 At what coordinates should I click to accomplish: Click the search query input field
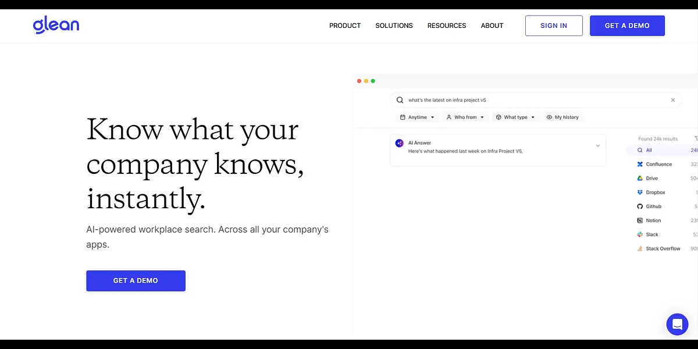(x=523, y=100)
